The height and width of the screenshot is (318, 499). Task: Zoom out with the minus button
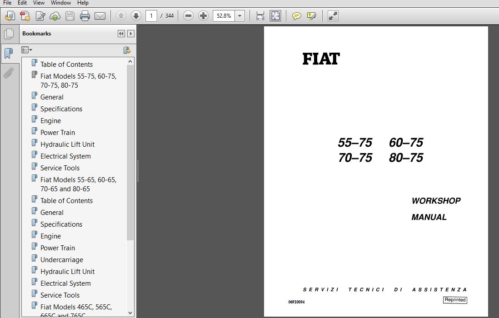188,15
